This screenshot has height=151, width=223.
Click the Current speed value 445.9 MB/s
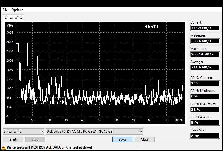[x=205, y=28]
